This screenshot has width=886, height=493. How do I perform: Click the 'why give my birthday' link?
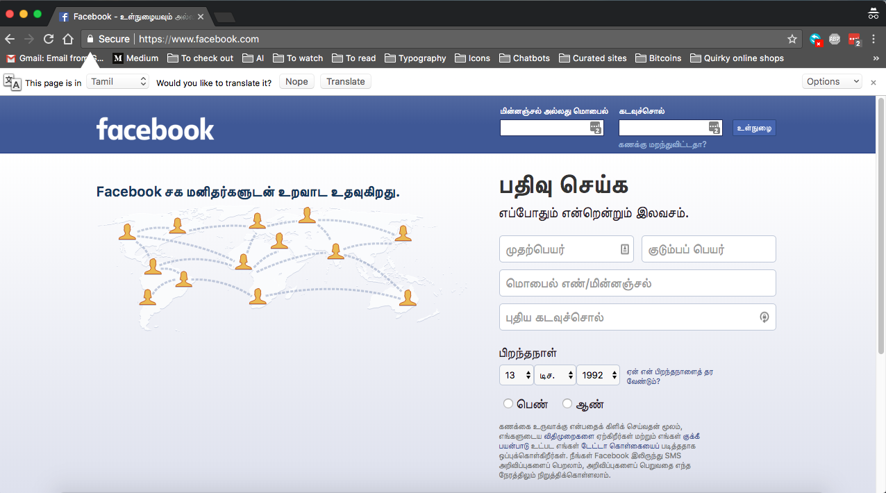669,376
